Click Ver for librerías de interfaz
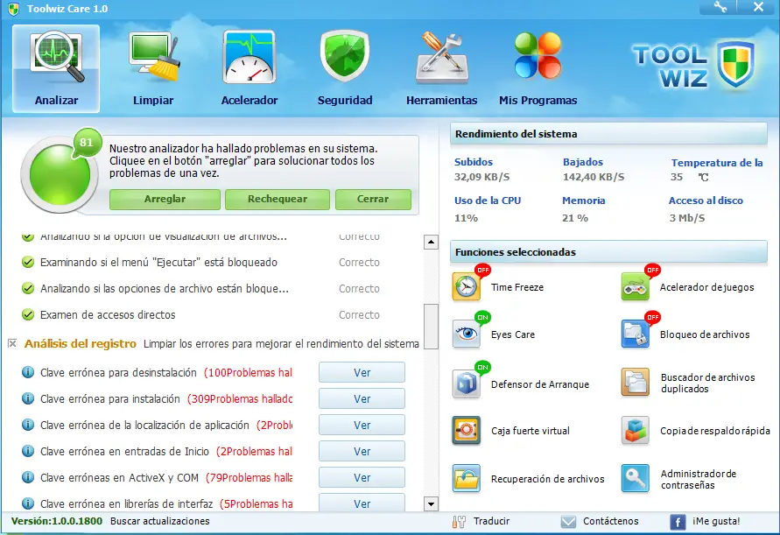 point(362,503)
